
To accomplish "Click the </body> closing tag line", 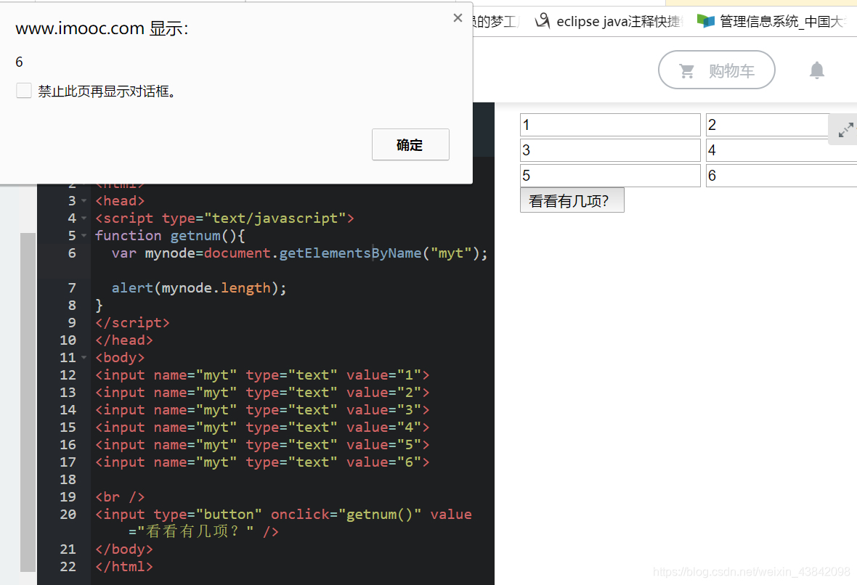I will tap(124, 549).
